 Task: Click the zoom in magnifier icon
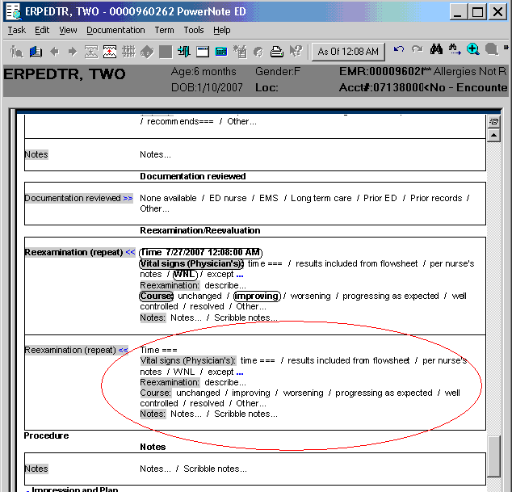[473, 51]
